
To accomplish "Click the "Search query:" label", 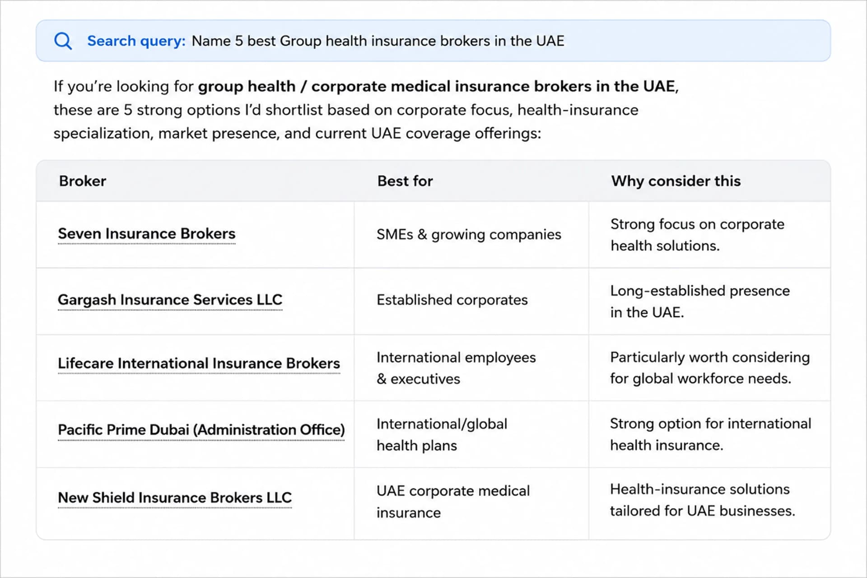I will tap(136, 41).
